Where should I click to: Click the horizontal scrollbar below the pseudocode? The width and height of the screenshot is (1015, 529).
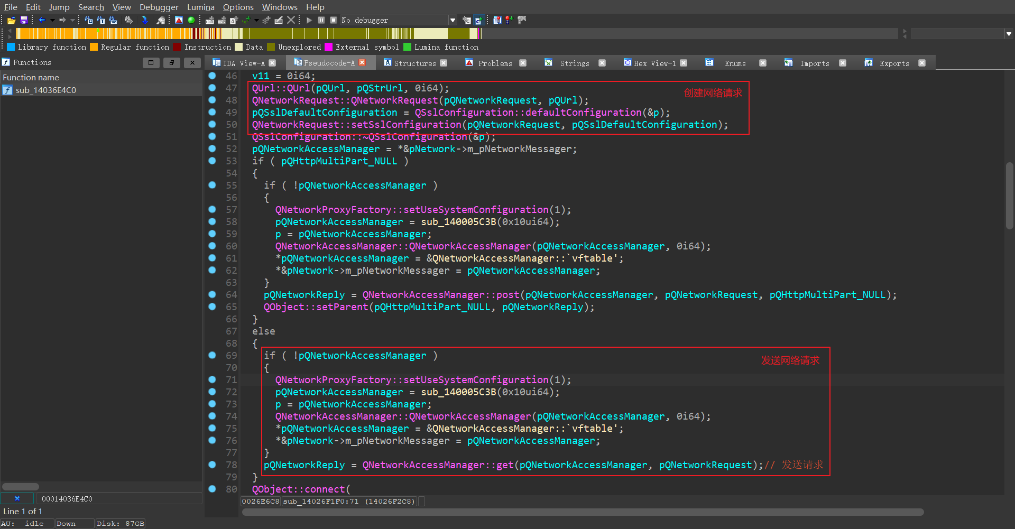coord(583,512)
